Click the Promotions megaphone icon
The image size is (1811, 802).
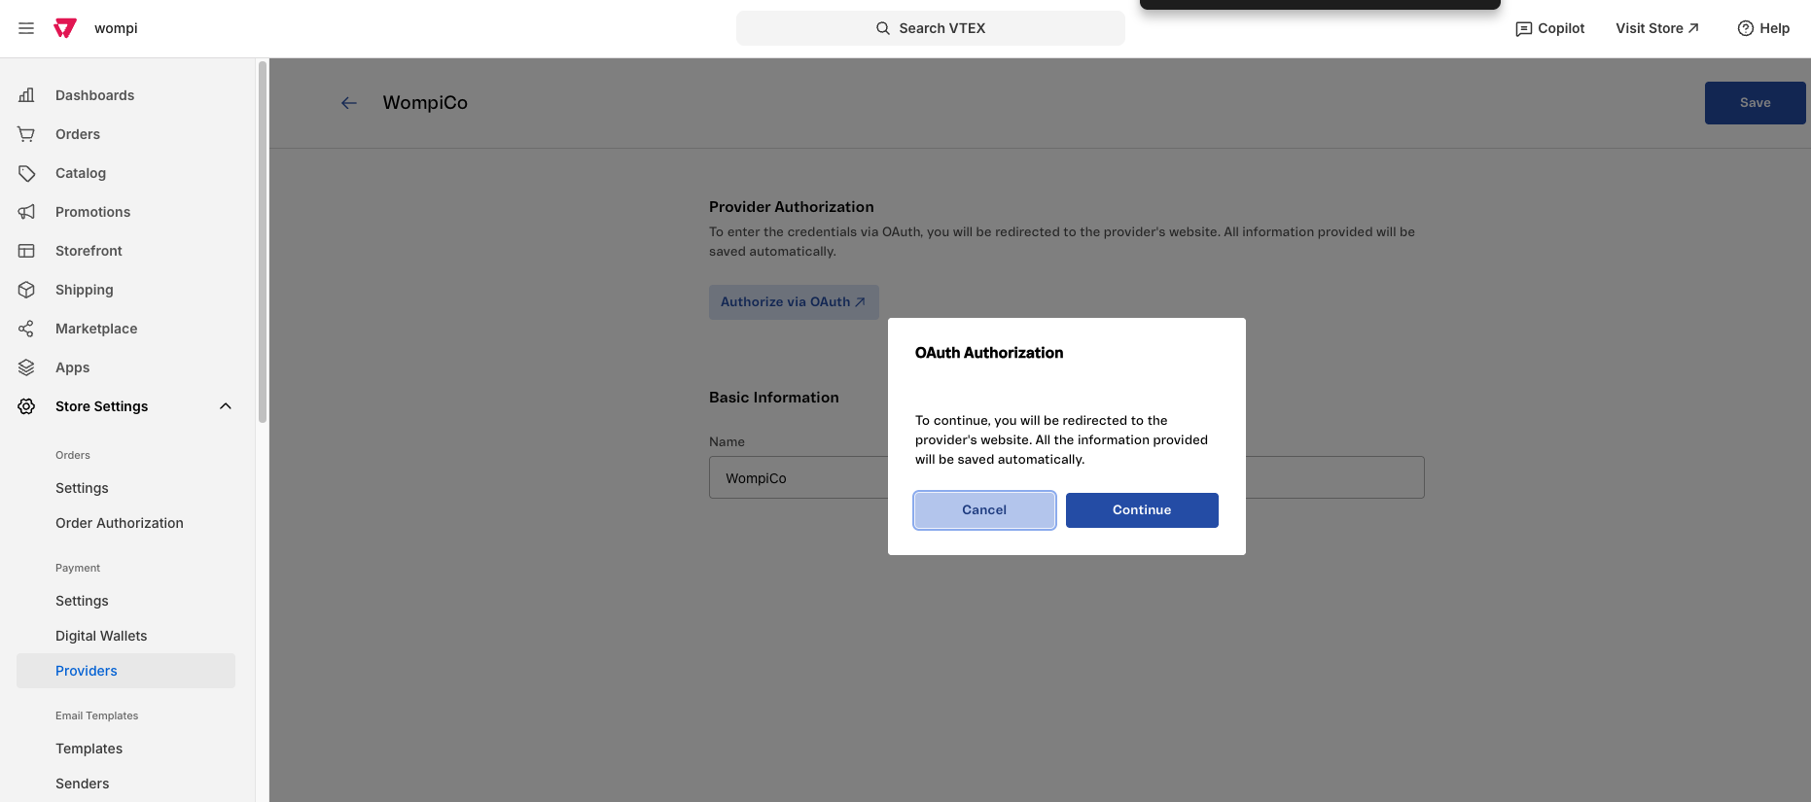click(x=26, y=212)
